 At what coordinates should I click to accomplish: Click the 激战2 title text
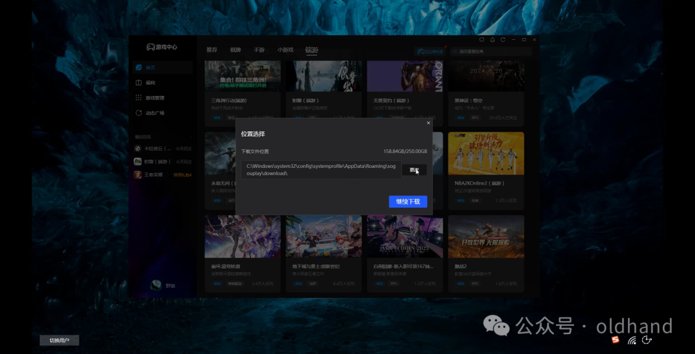coord(461,266)
